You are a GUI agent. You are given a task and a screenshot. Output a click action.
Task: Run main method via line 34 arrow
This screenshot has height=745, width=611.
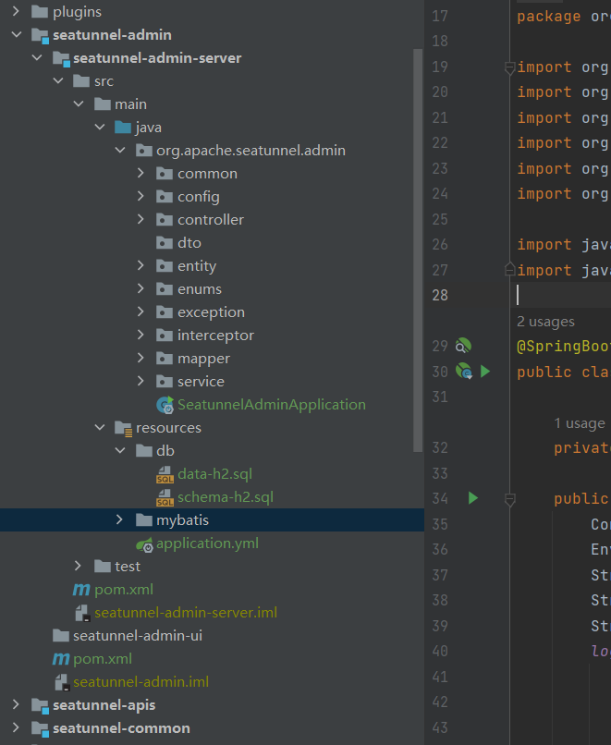pyautogui.click(x=472, y=498)
